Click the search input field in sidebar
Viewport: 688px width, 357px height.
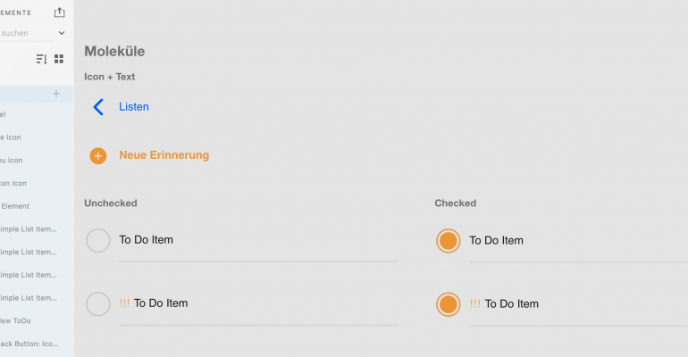point(26,33)
